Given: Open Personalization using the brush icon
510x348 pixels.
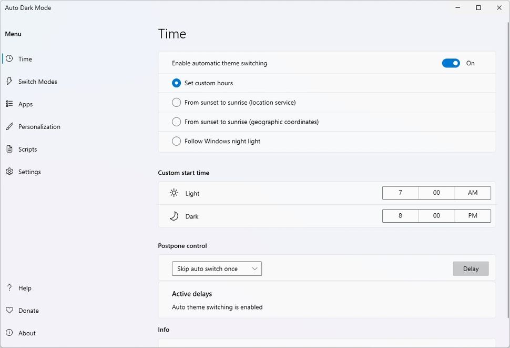Looking at the screenshot, I should (x=9, y=126).
